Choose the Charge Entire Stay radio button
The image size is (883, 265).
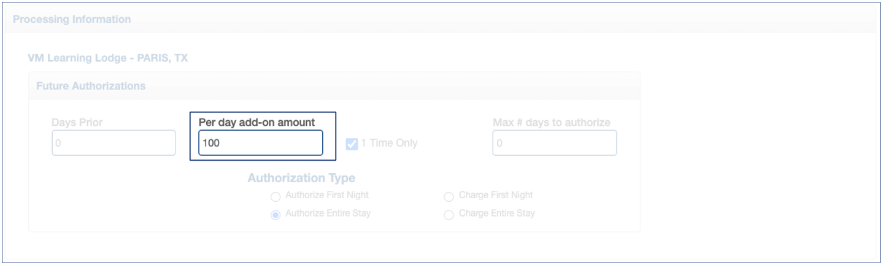tap(449, 215)
